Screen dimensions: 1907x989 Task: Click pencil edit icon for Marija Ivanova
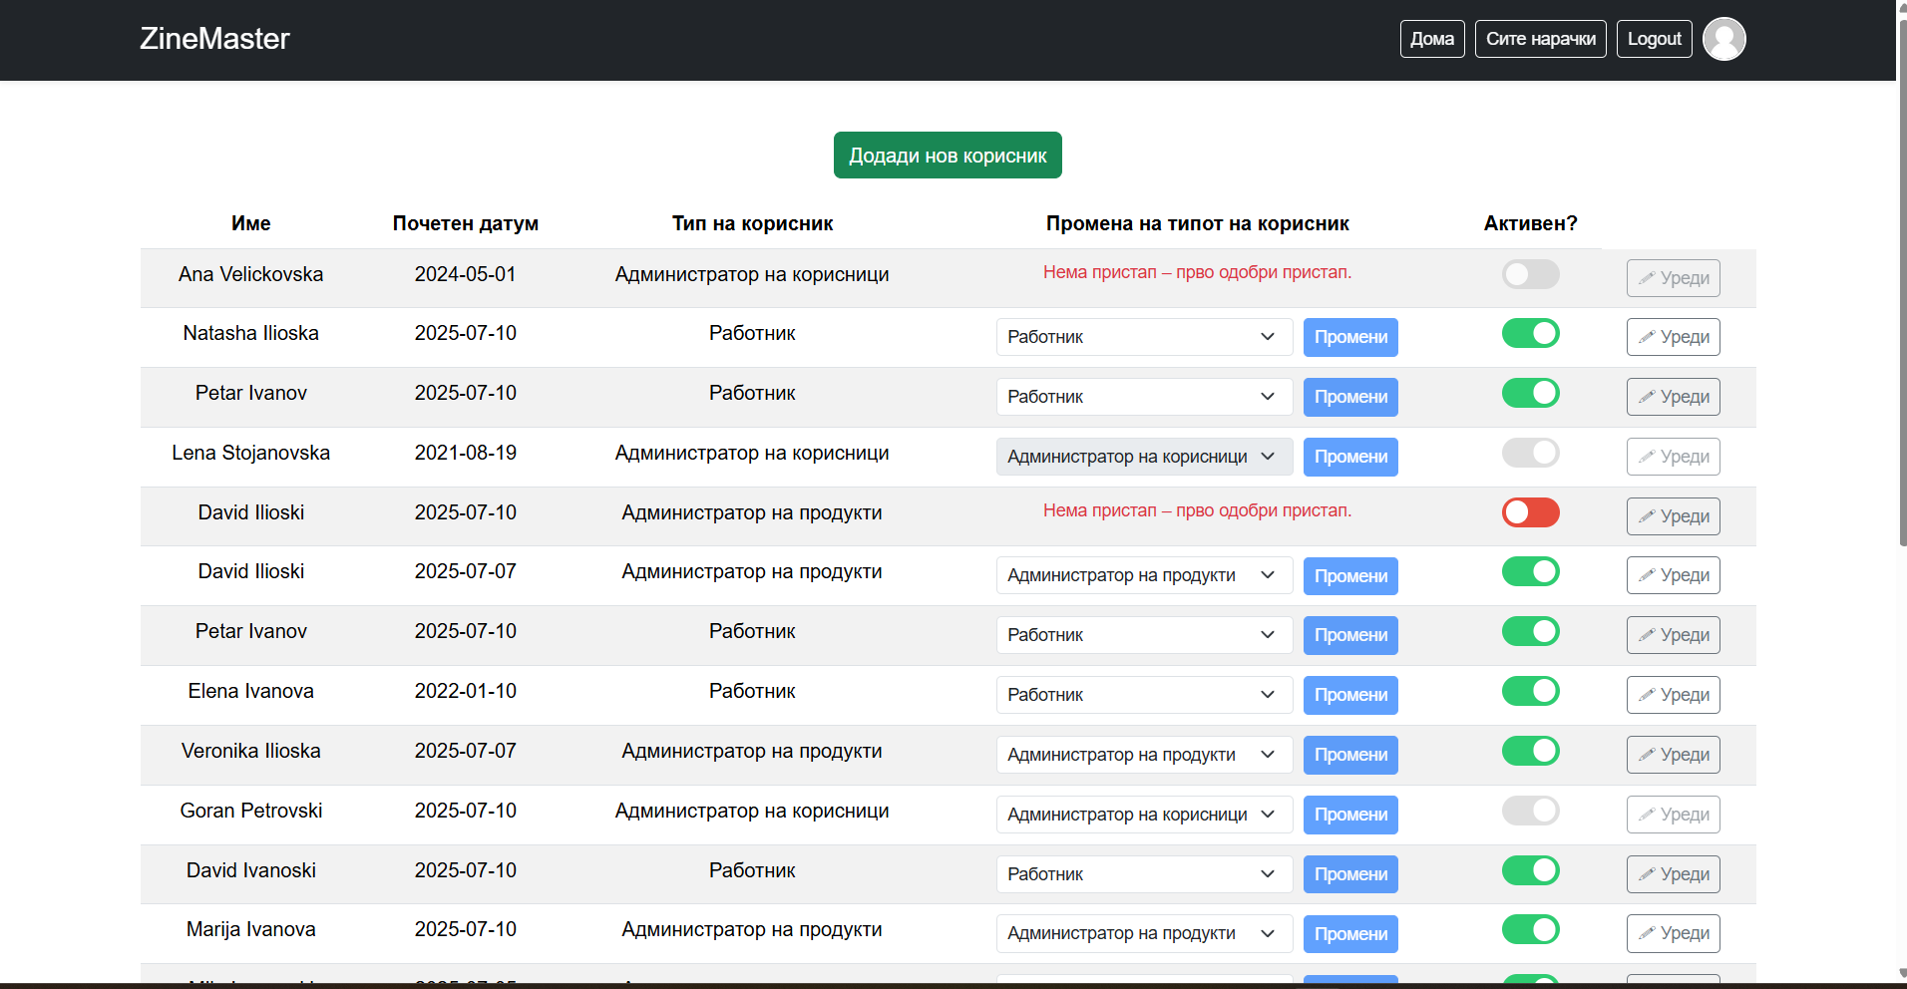1647,933
